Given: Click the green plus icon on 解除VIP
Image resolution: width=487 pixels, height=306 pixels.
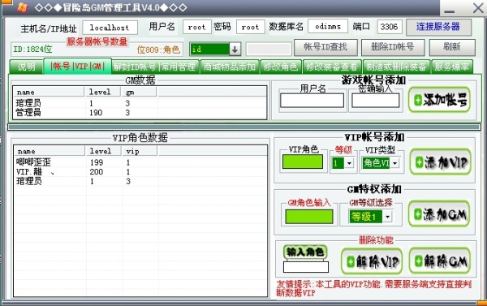Looking at the screenshot, I should 351,261.
